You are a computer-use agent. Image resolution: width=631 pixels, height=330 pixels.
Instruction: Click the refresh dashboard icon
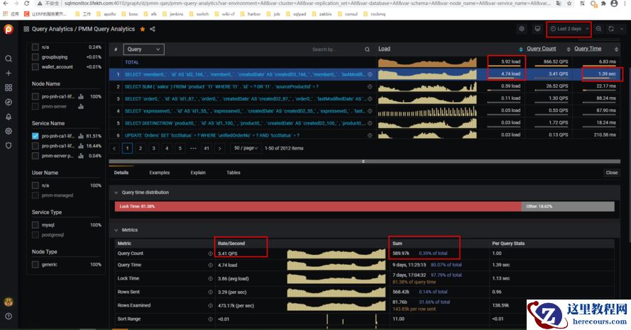pos(611,29)
